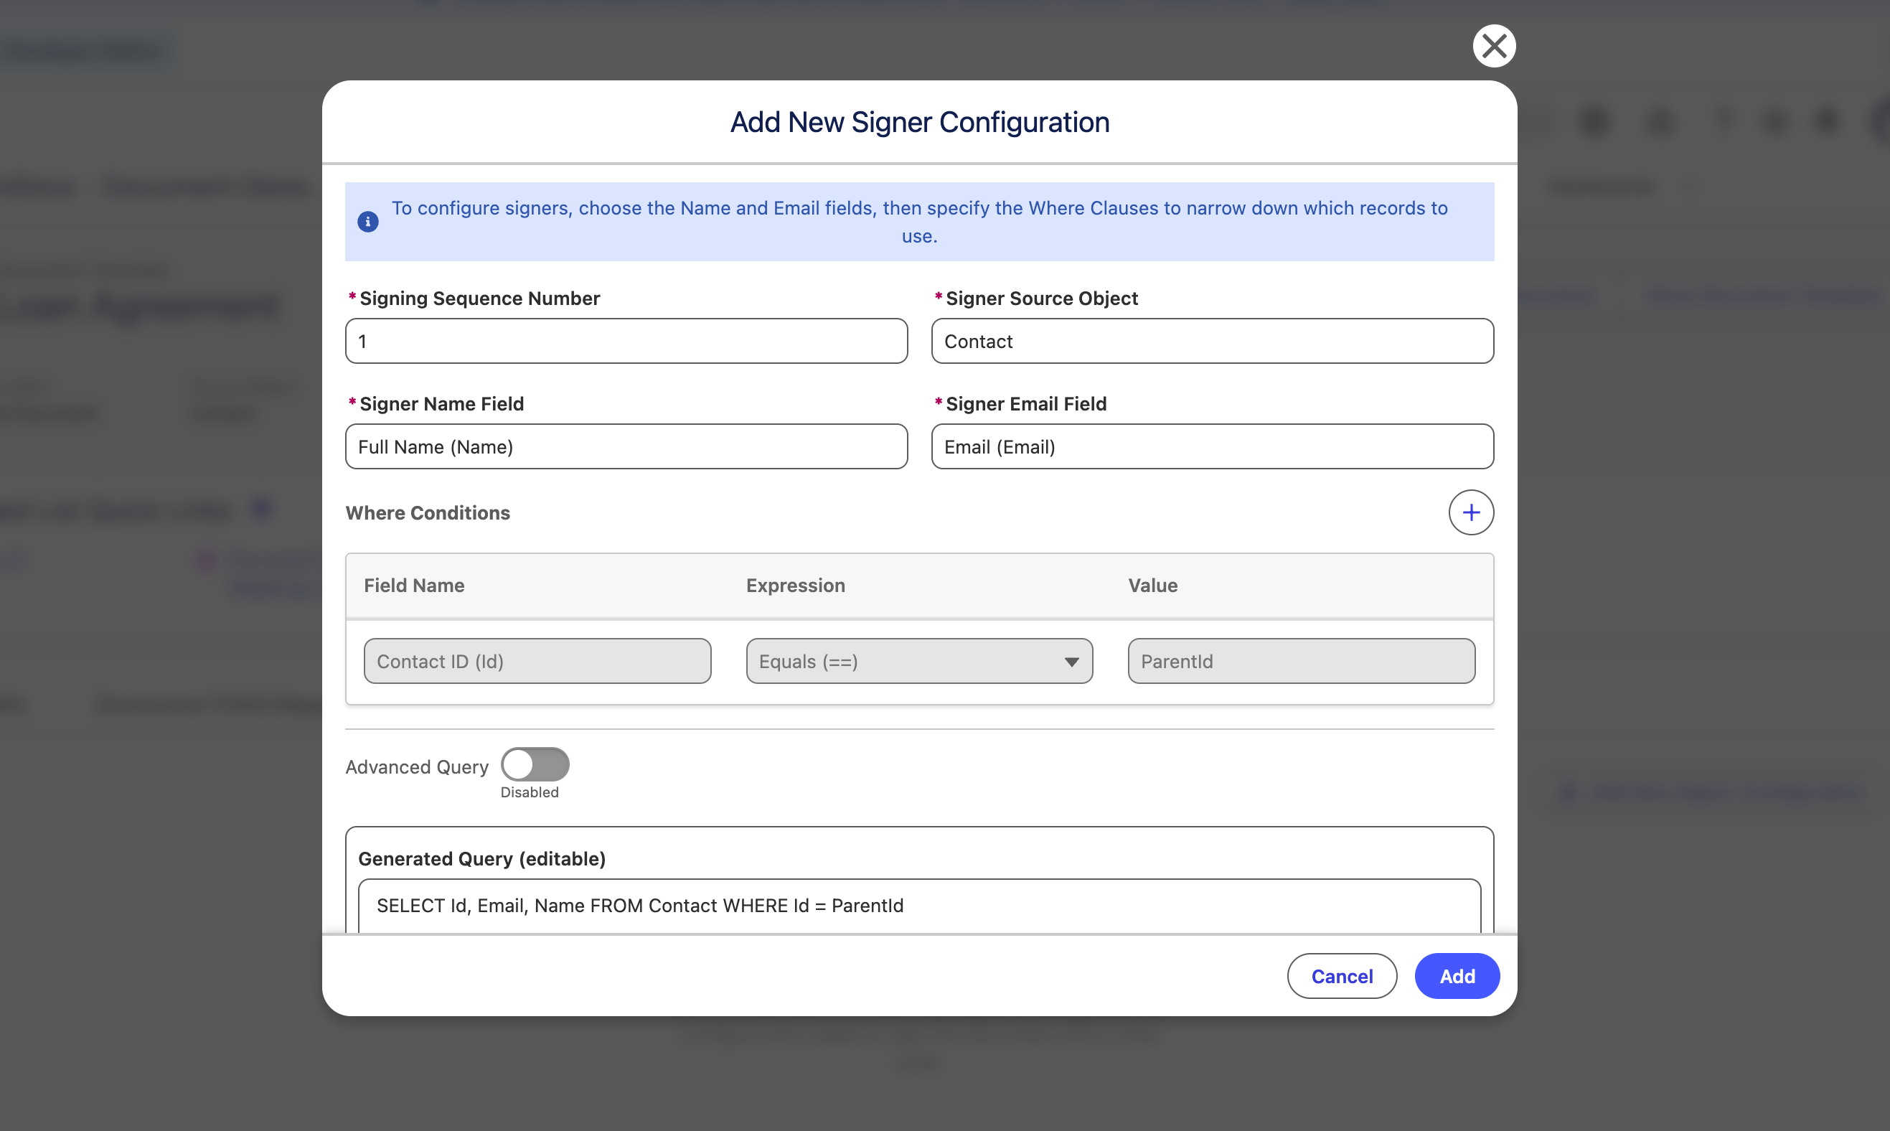Click the Signing Sequence Number label
Screen dimensions: 1890x1131
[x=479, y=298]
